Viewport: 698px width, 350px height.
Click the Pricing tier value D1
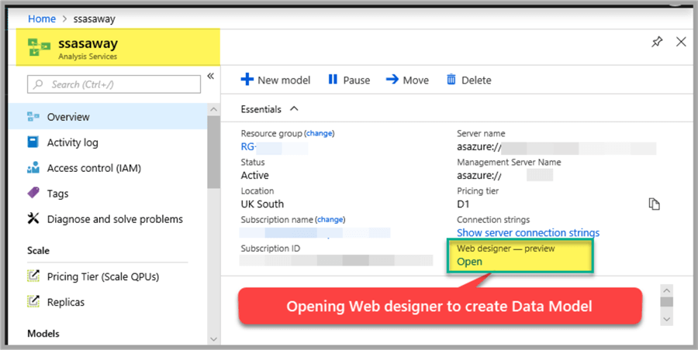(x=463, y=204)
